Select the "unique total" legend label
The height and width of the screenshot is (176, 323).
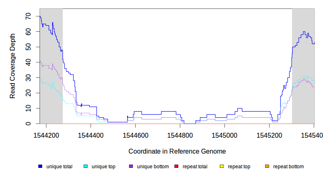coord(60,167)
